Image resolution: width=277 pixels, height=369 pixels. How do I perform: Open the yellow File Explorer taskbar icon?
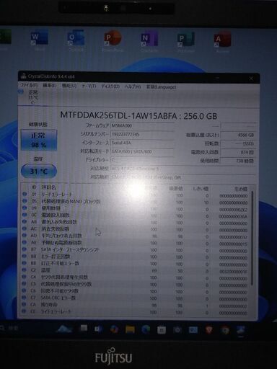(x=130, y=329)
